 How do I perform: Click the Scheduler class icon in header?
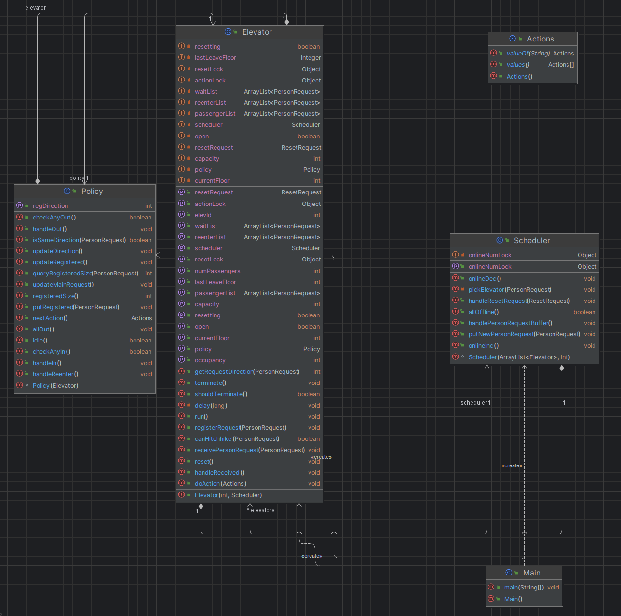(x=499, y=240)
